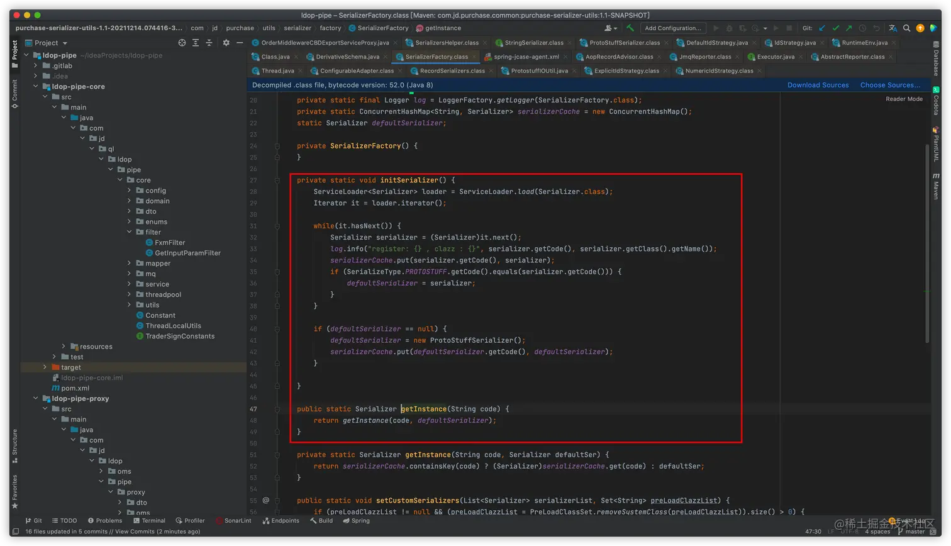Click the Git Commit checkmark icon
951x546 pixels.
point(835,28)
